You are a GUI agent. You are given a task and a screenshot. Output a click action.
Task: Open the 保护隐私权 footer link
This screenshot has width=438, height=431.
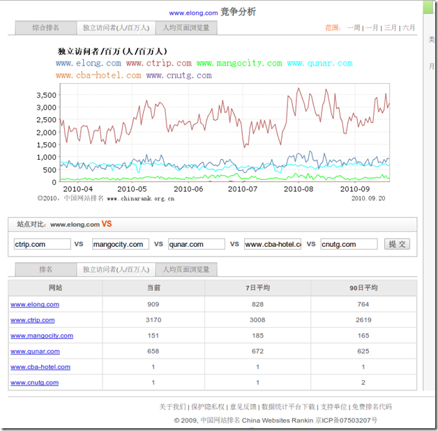208,407
